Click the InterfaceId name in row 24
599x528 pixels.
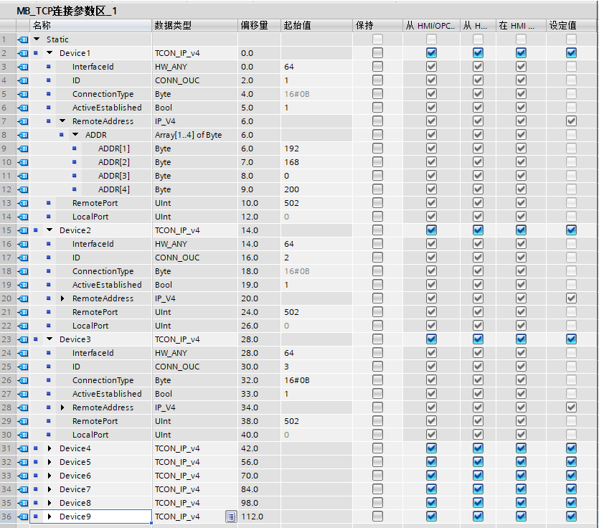tap(93, 353)
